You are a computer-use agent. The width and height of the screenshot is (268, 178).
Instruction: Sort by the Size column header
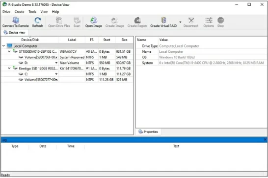124,40
